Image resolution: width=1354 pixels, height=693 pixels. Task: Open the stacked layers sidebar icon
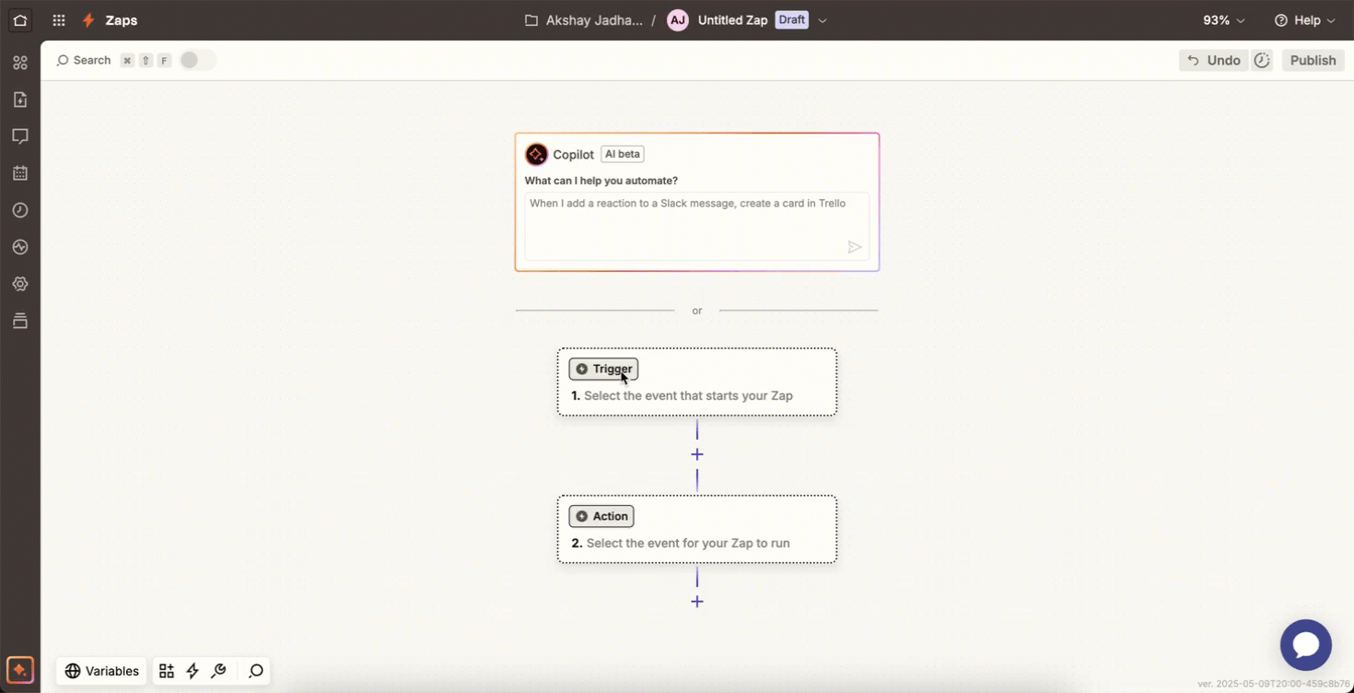click(x=20, y=321)
